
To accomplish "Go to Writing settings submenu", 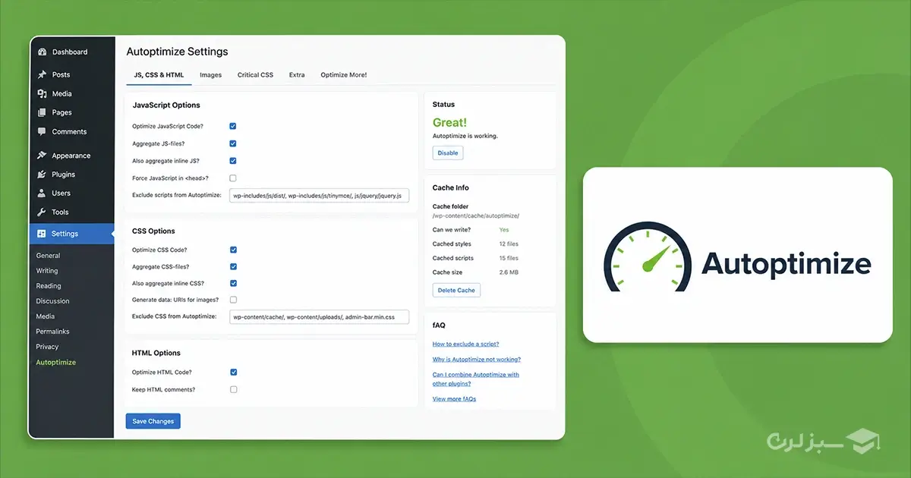I will click(x=47, y=271).
